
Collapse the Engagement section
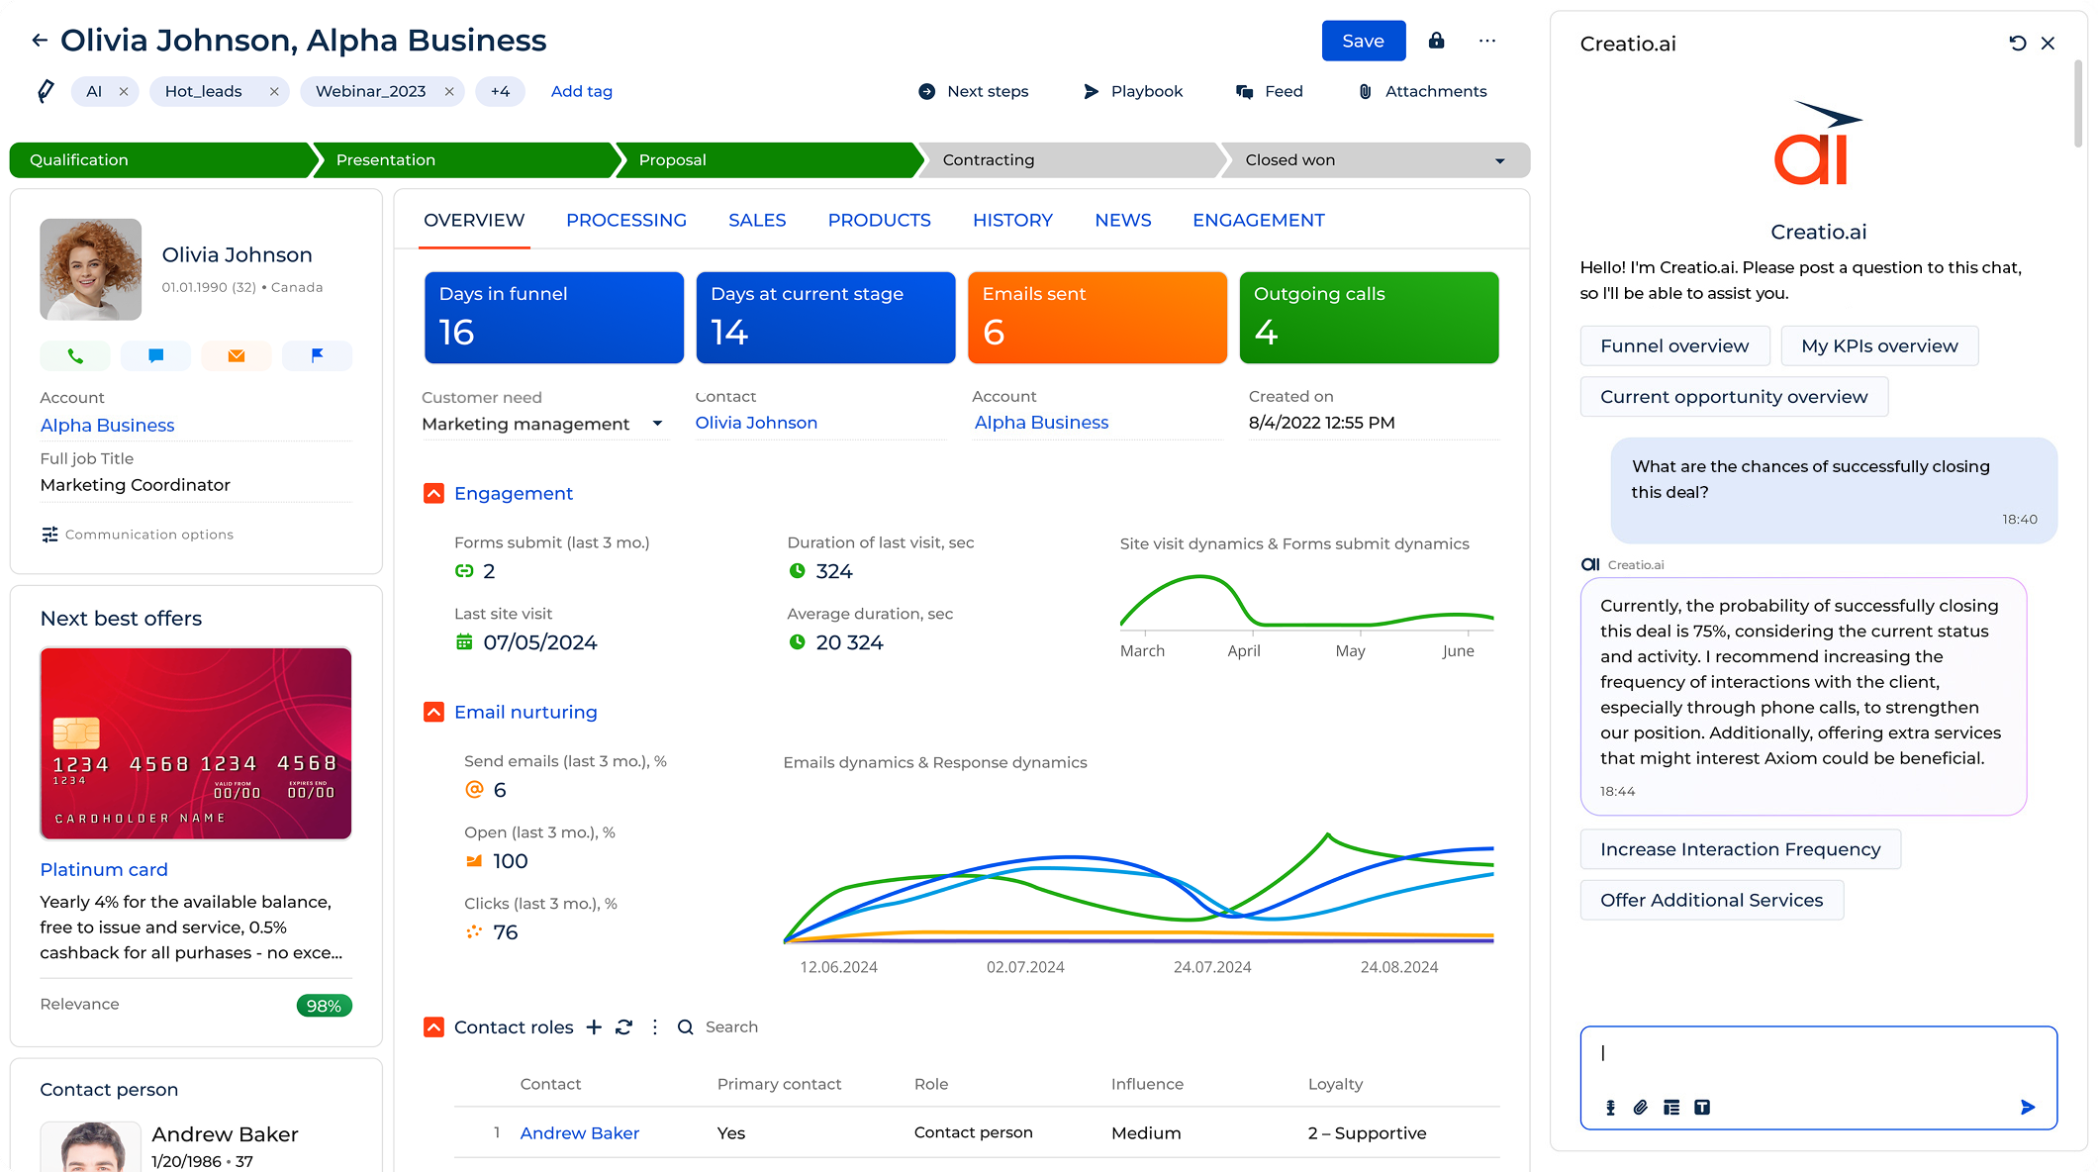433,493
